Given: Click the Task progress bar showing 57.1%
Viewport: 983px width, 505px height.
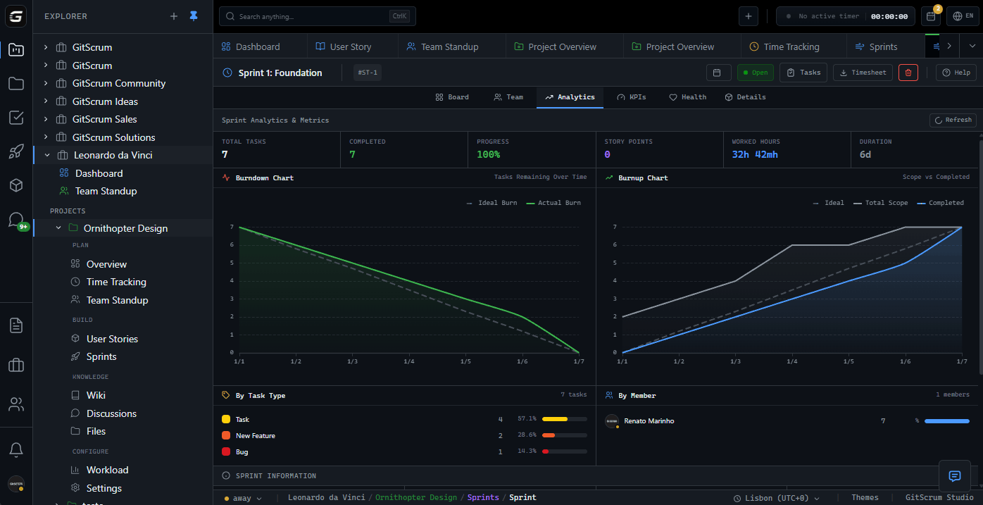Looking at the screenshot, I should [565, 418].
